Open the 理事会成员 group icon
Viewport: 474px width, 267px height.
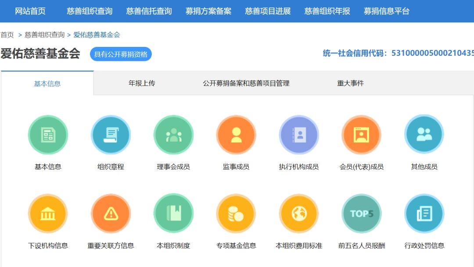(x=173, y=135)
